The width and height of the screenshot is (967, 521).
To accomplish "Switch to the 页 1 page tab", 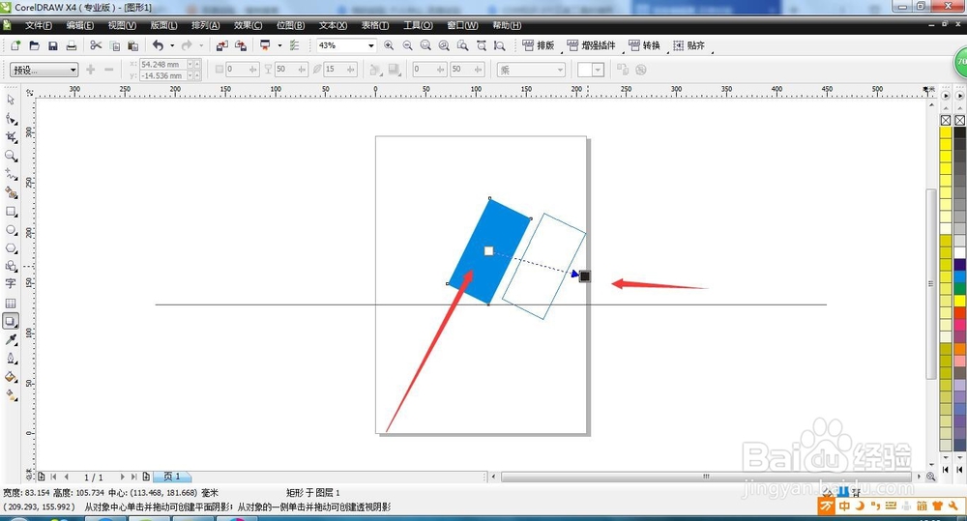I will [172, 477].
